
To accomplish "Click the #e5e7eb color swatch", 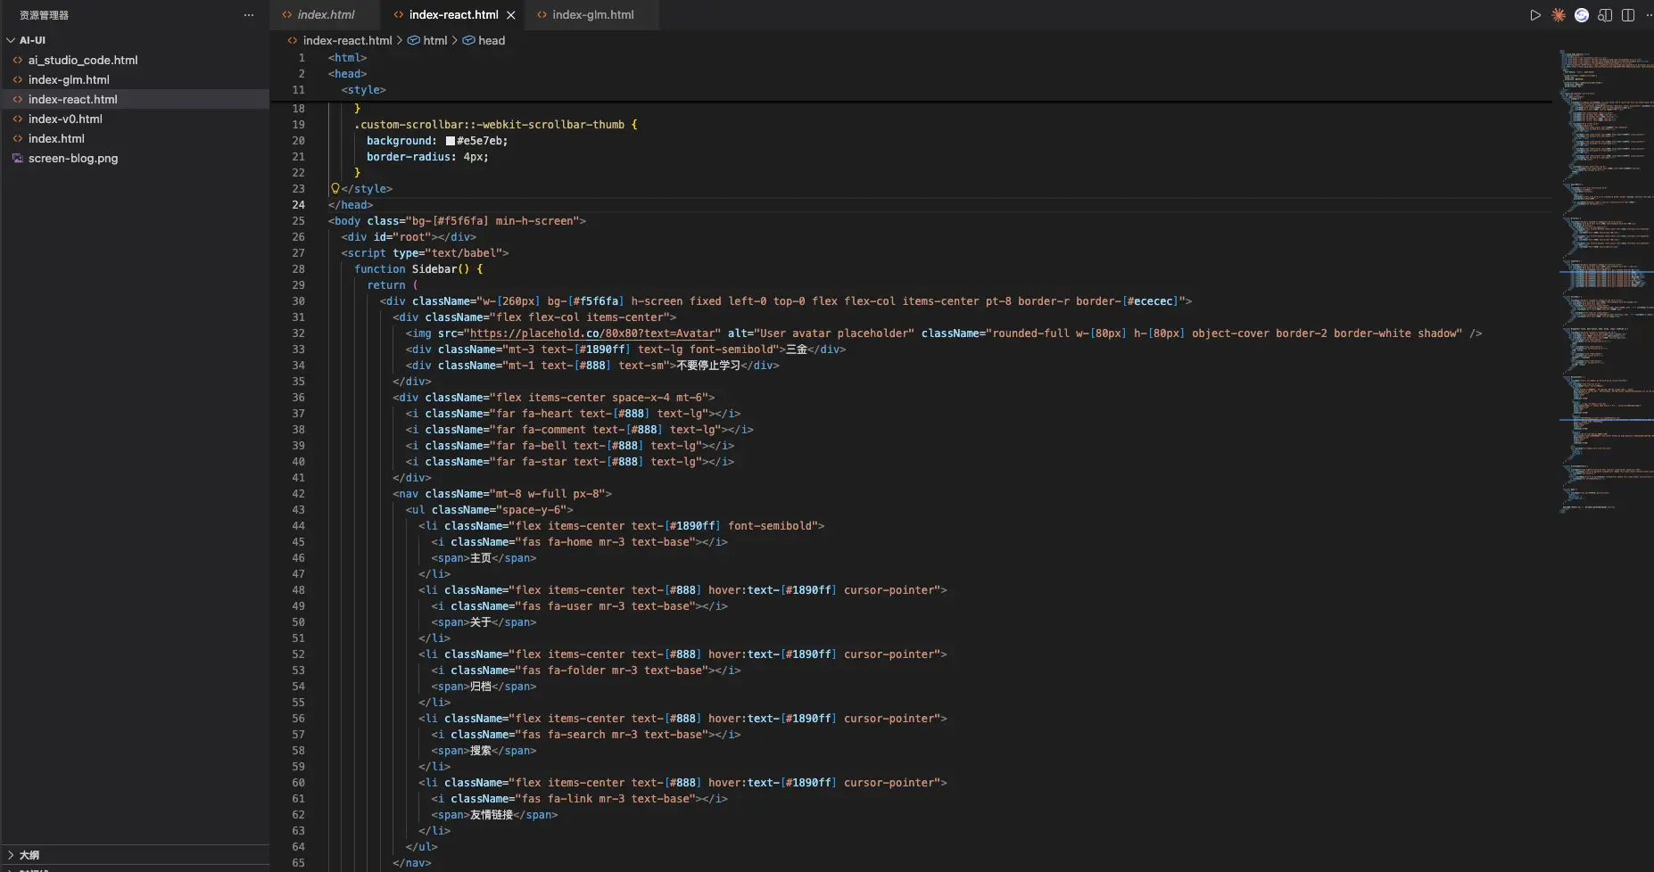I will 451,141.
